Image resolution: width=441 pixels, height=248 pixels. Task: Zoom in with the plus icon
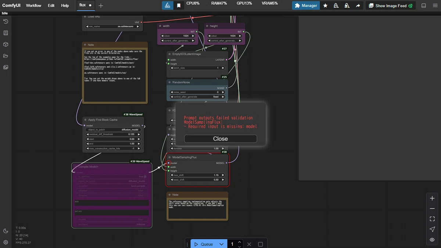pyautogui.click(x=432, y=198)
